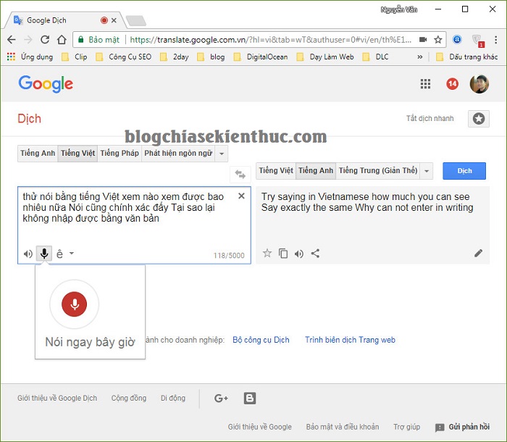Click the camera icon in address bar

pyautogui.click(x=423, y=39)
